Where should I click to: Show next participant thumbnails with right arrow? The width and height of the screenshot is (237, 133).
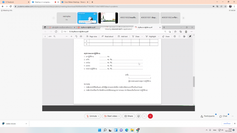coord(183,18)
